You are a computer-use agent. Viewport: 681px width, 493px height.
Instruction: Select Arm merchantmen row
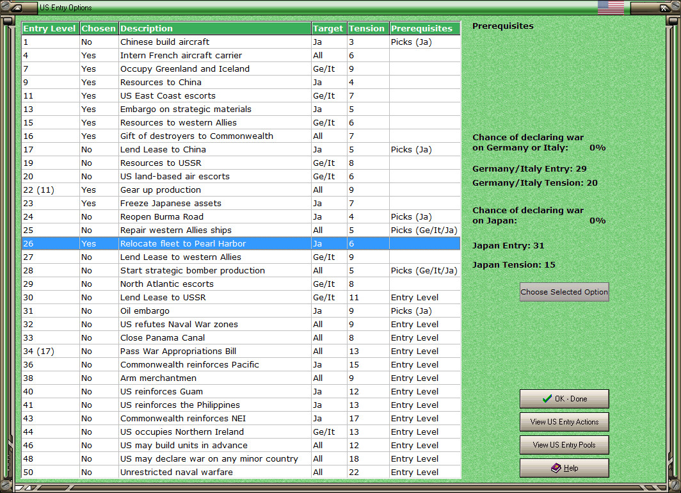tap(241, 378)
